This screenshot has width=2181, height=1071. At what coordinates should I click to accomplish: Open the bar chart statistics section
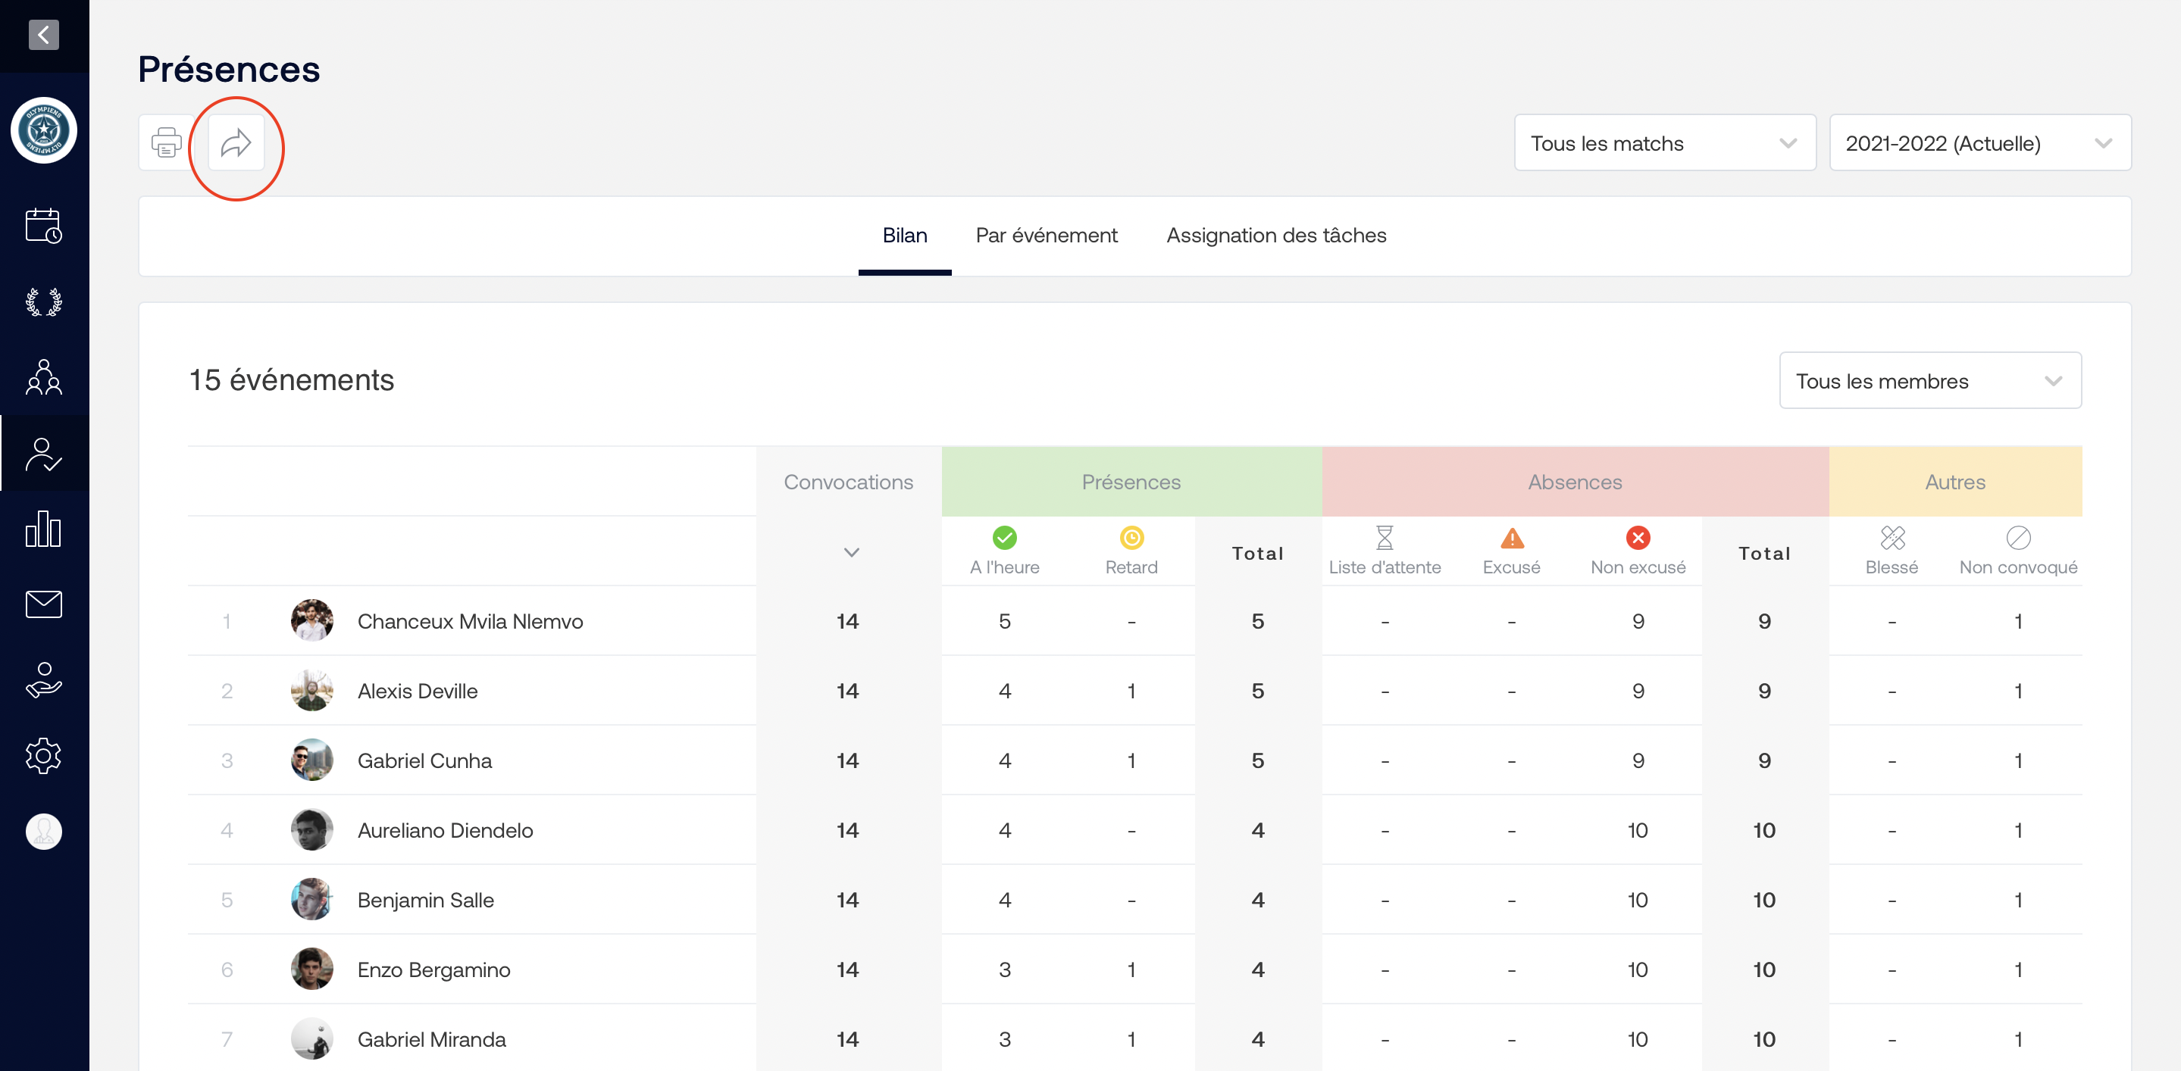point(43,529)
